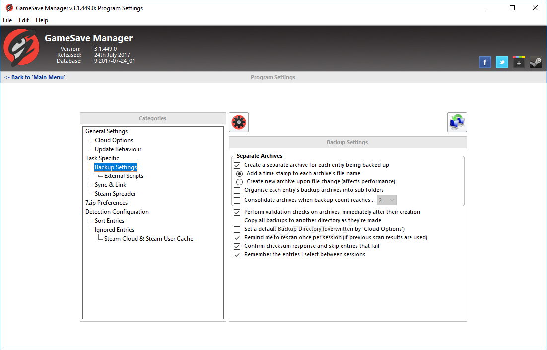The width and height of the screenshot is (547, 350).
Task: Open the Steam group icon
Action: (536, 62)
